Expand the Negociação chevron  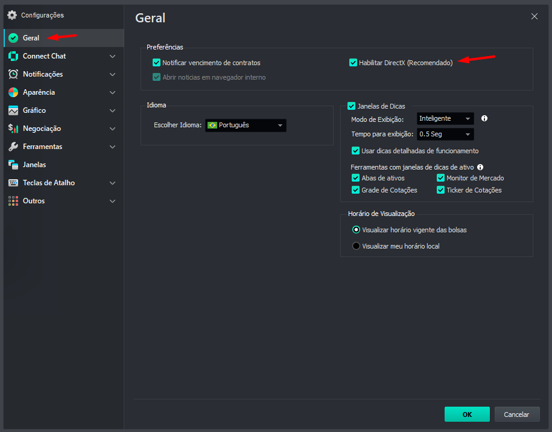pos(113,129)
